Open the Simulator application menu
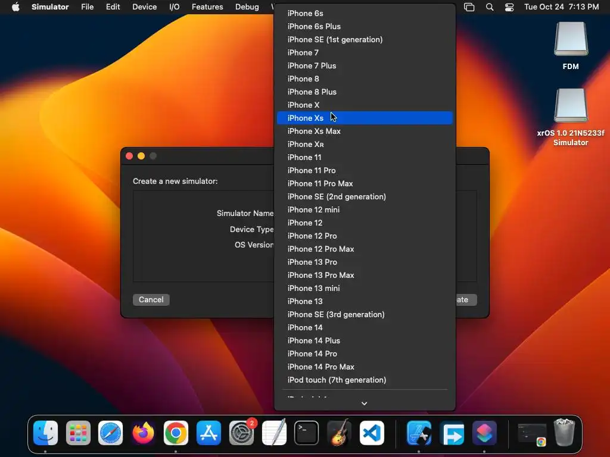The image size is (610, 457). (x=50, y=7)
